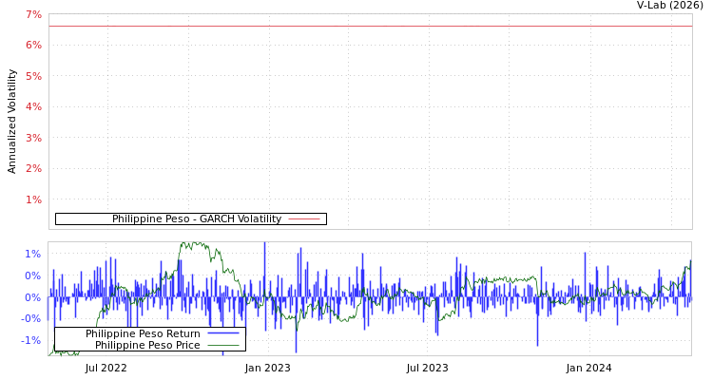Click the GARCH Volatility legend text
This screenshot has height=380, width=713.
[x=196, y=218]
